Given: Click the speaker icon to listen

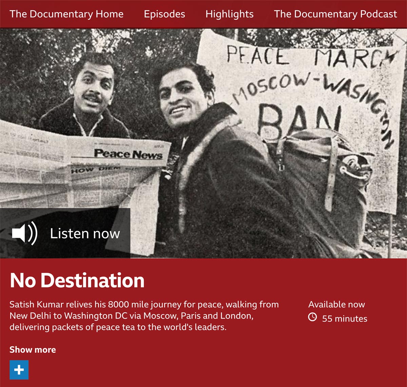Looking at the screenshot, I should pyautogui.click(x=24, y=233).
